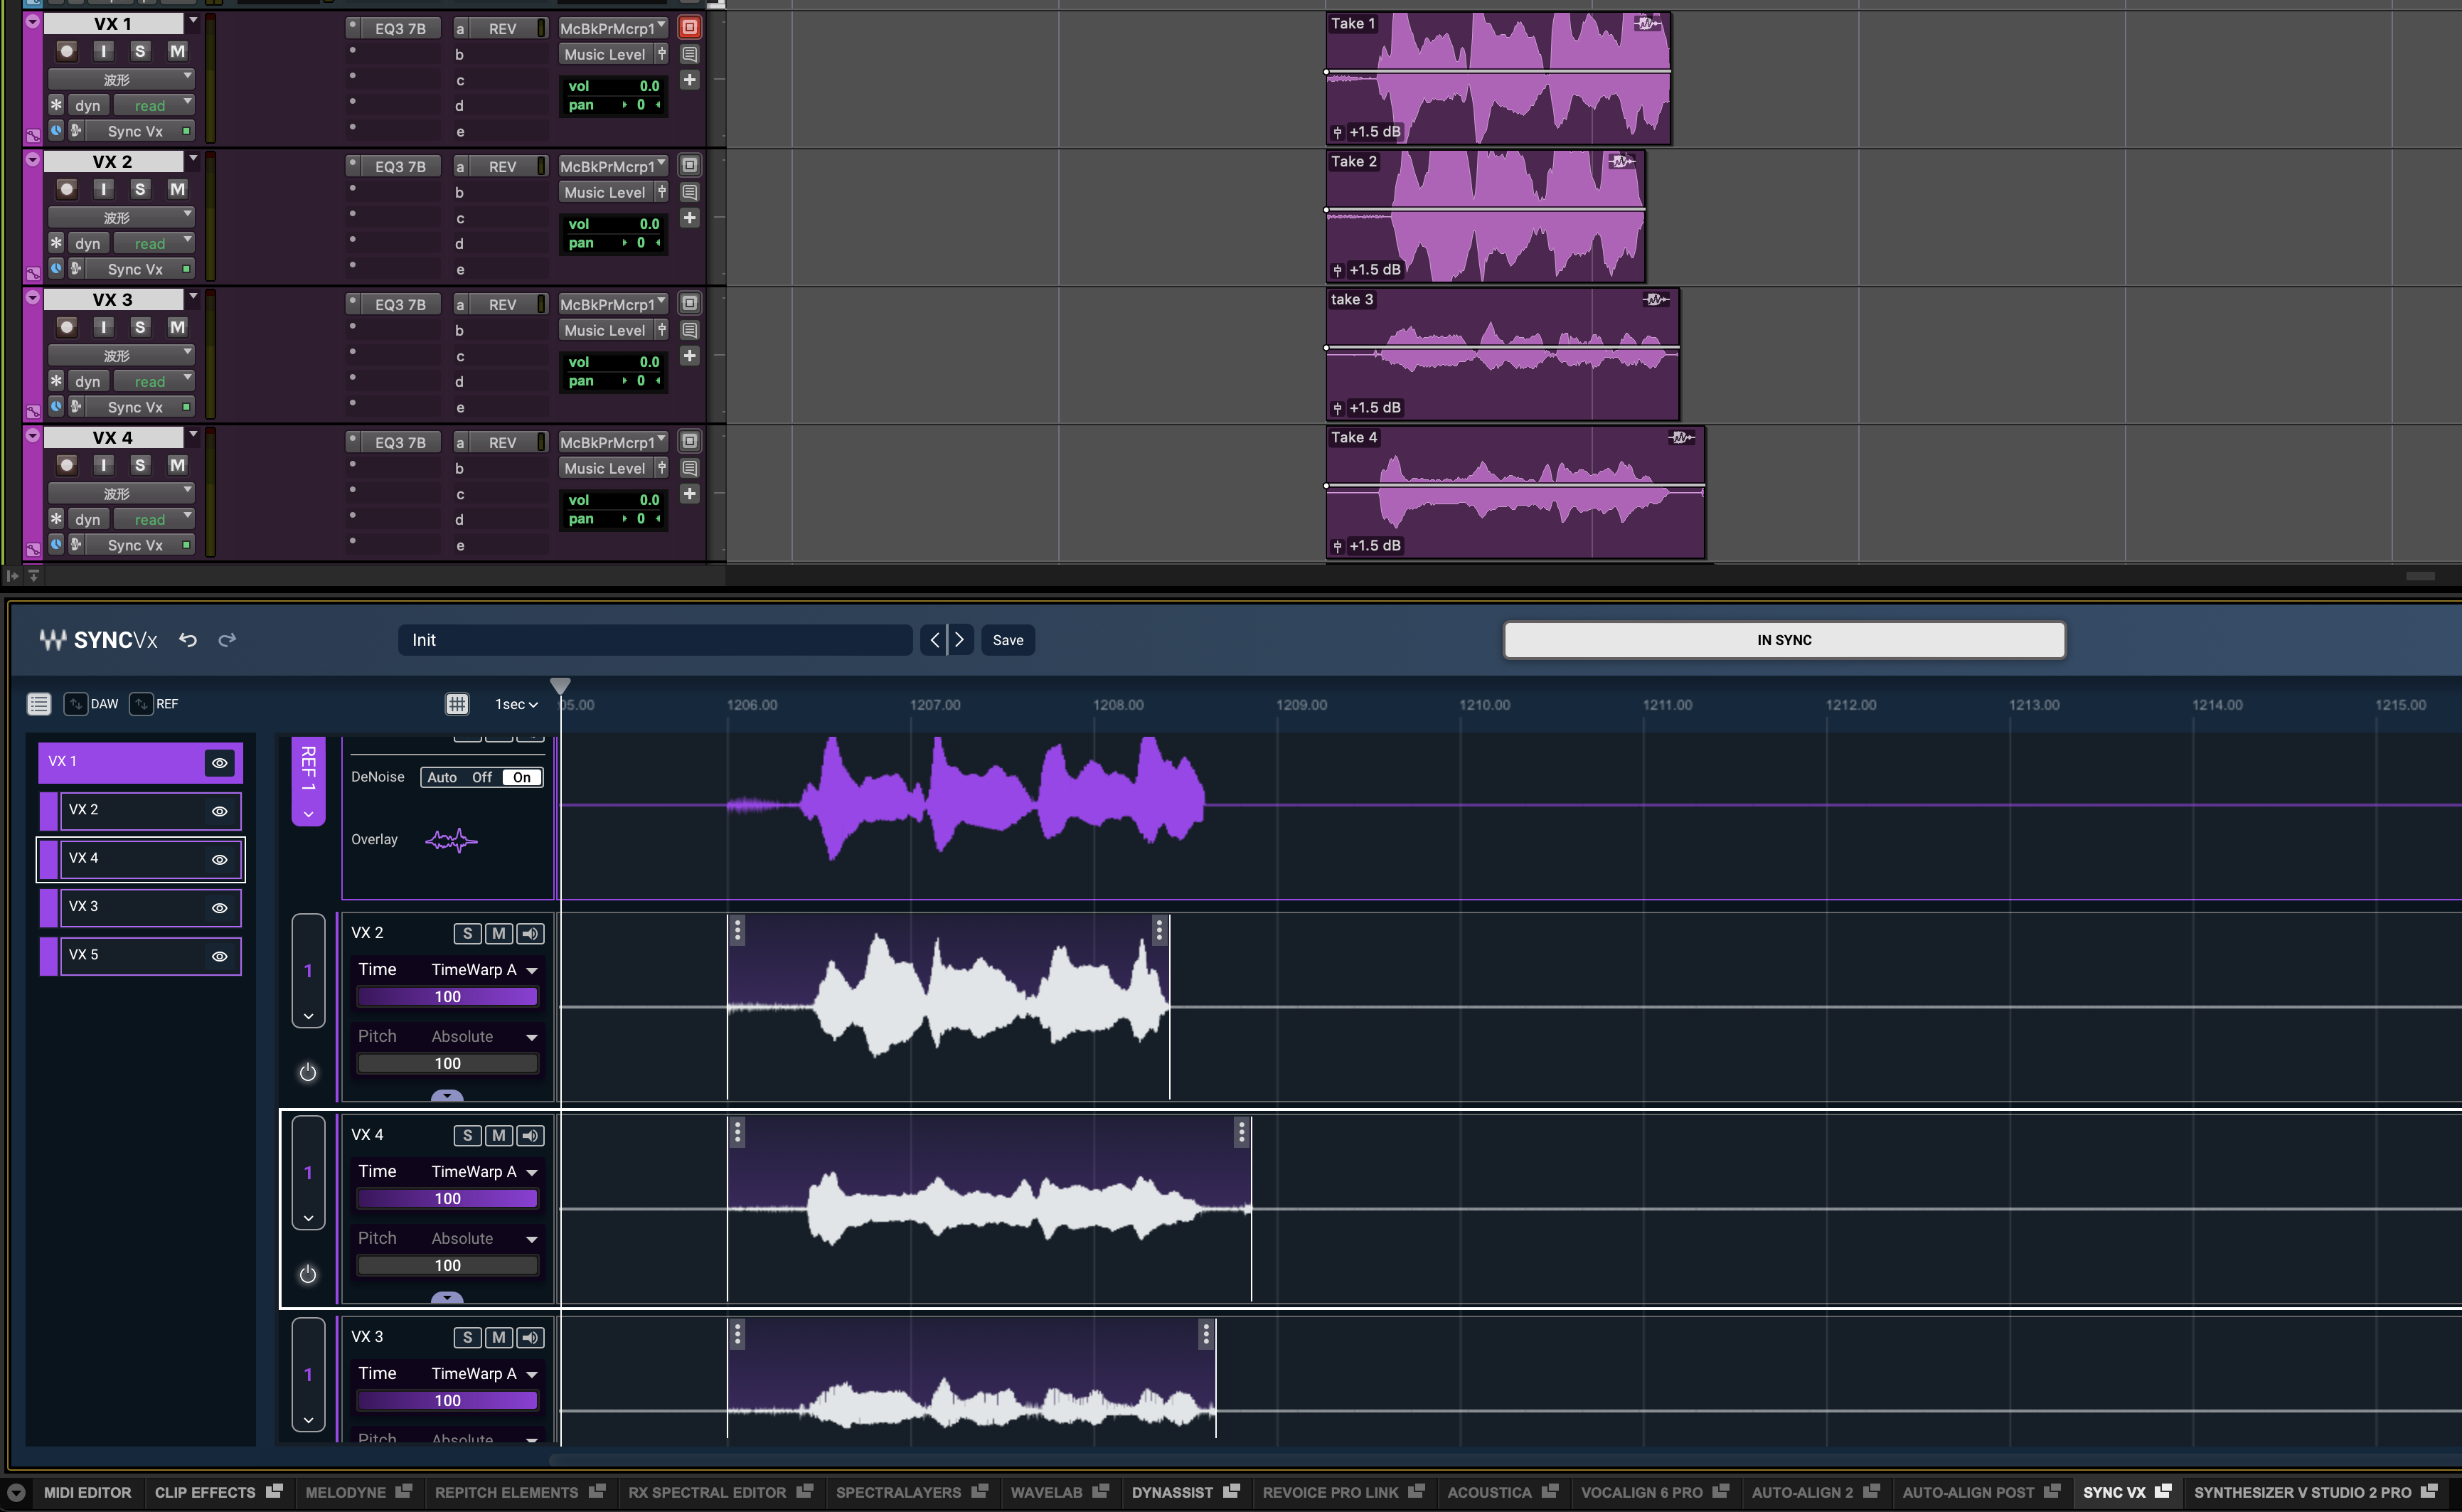Click the SyncVx undo arrow

188,640
